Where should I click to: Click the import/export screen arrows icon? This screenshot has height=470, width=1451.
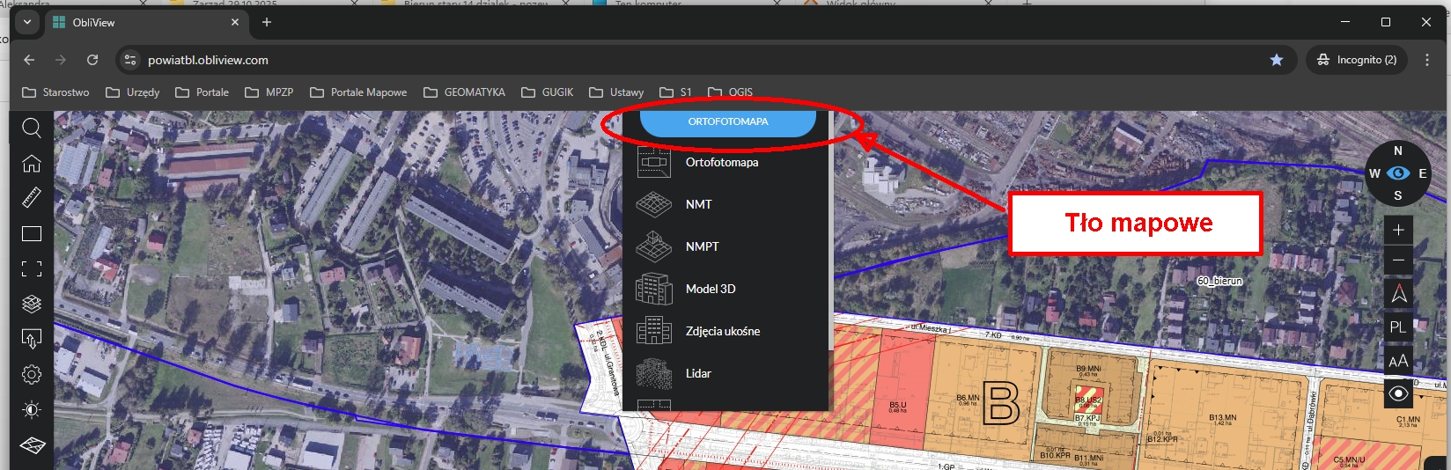(x=32, y=339)
